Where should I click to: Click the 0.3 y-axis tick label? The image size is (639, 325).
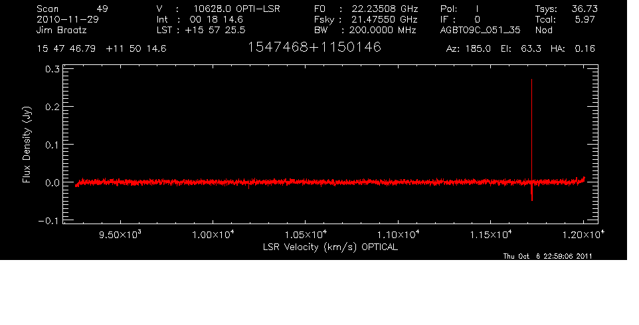pyautogui.click(x=52, y=69)
